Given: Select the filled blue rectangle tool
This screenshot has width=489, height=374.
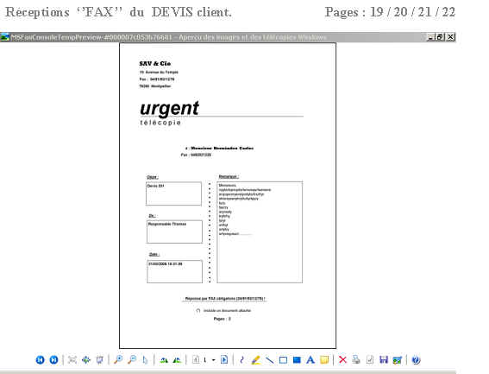Looking at the screenshot, I should point(297,360).
